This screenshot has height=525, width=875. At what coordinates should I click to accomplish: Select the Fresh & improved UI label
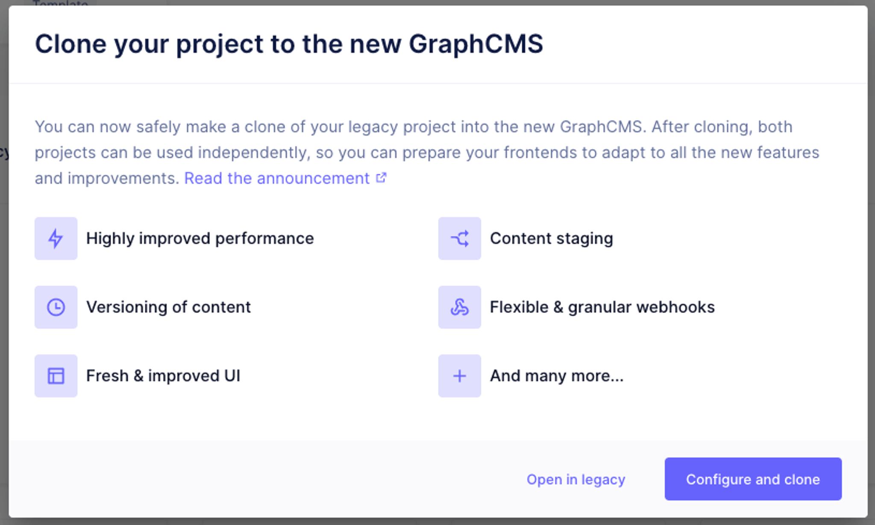click(x=163, y=376)
